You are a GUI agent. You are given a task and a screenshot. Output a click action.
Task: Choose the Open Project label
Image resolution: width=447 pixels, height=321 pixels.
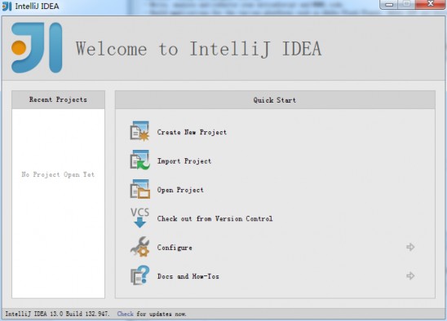180,190
